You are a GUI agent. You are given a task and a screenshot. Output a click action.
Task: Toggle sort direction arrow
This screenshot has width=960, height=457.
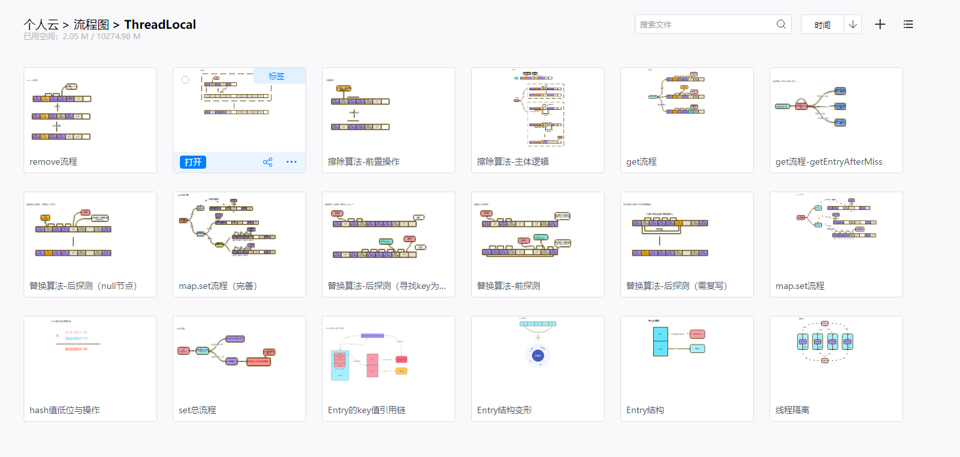point(853,24)
